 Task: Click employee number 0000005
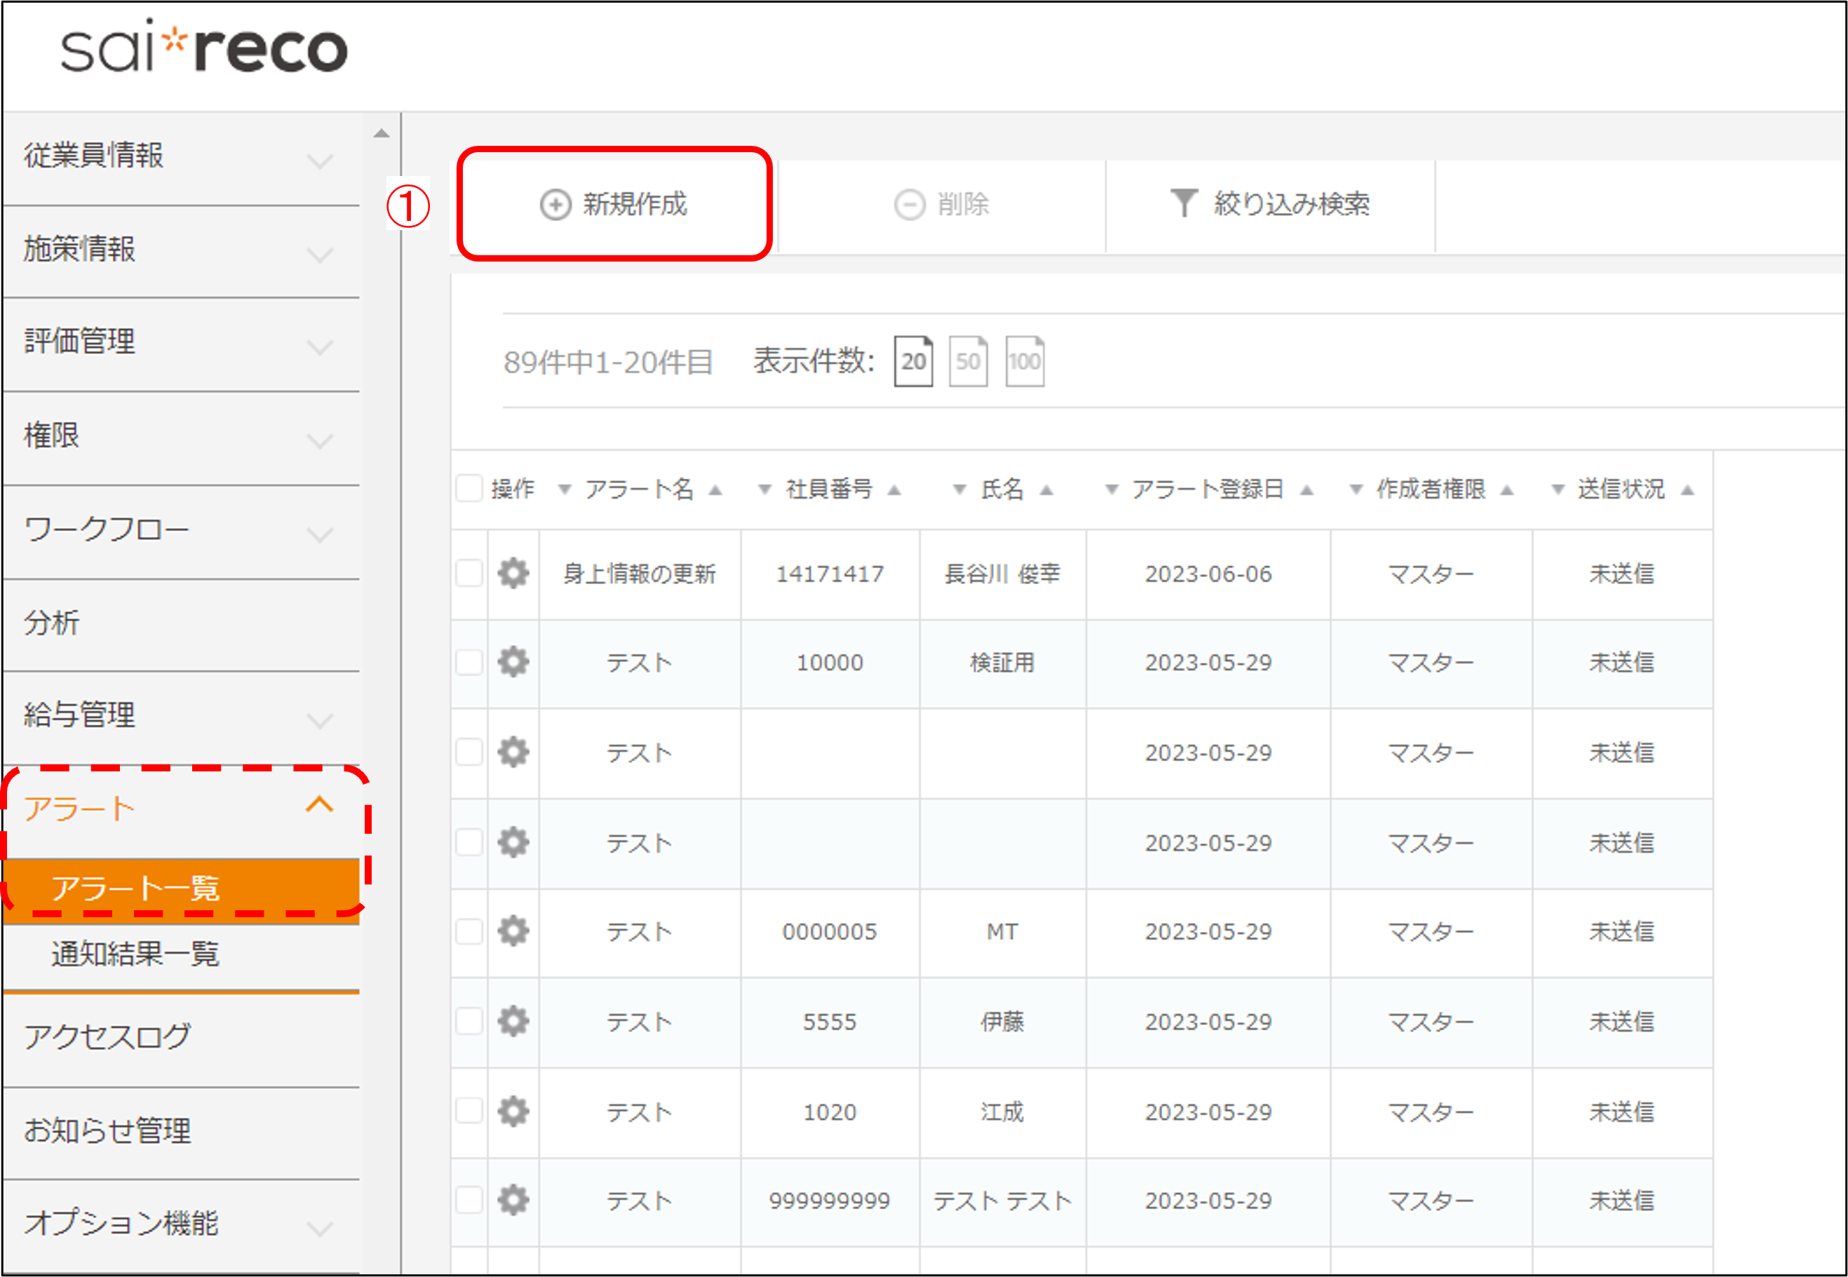[x=830, y=931]
